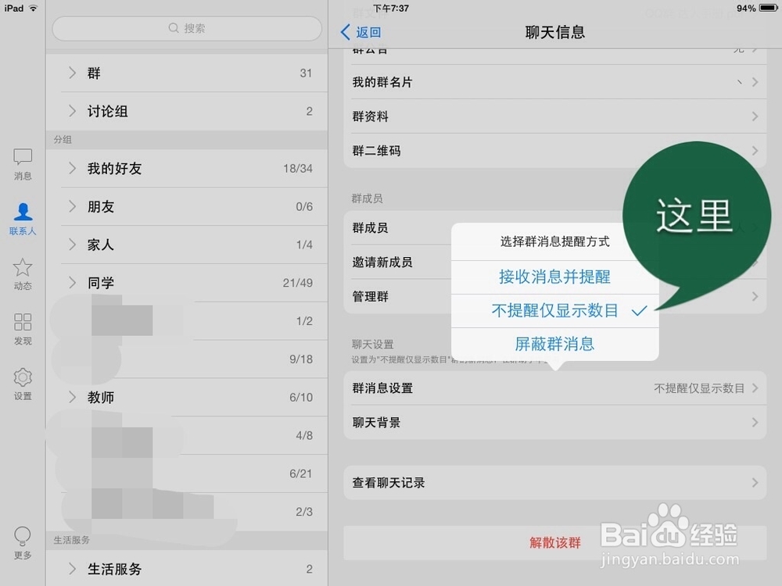Viewport: 782px width, 586px height.
Task: Click 返回 back text button
Action: [368, 32]
